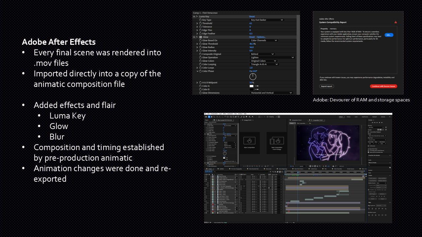Click Continue with known issues button
Image resolution: width=422 pixels, height=237 pixels.
383,86
